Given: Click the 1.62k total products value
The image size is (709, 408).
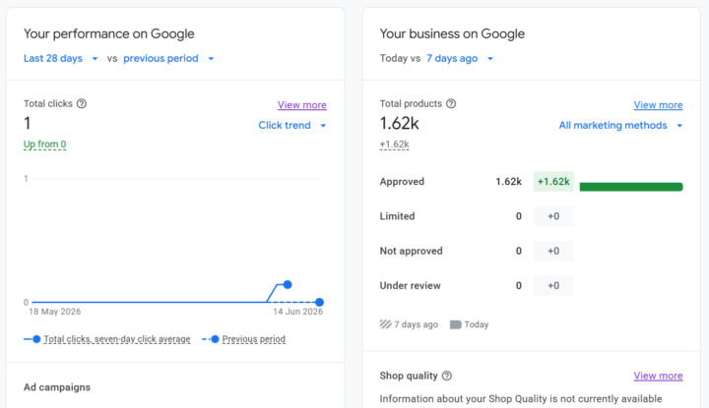Looking at the screenshot, I should [400, 124].
